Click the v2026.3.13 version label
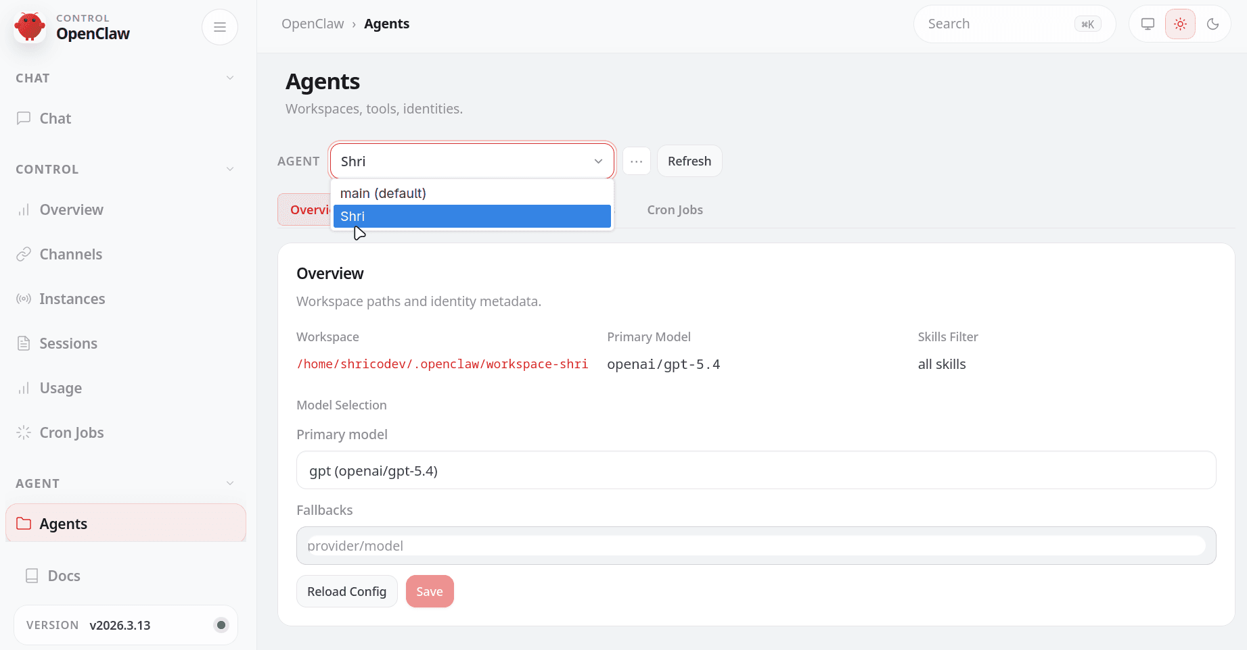Viewport: 1247px width, 650px height. pyautogui.click(x=120, y=625)
